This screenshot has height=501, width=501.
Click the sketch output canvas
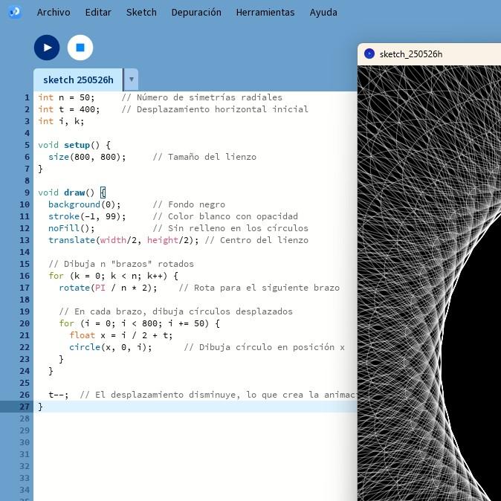(x=429, y=283)
